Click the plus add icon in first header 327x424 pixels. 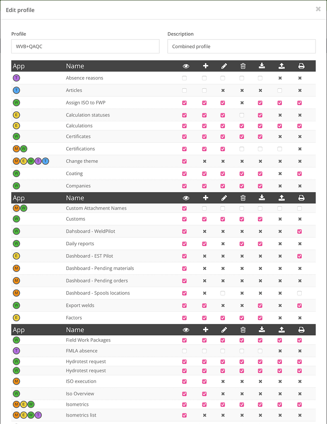[205, 66]
